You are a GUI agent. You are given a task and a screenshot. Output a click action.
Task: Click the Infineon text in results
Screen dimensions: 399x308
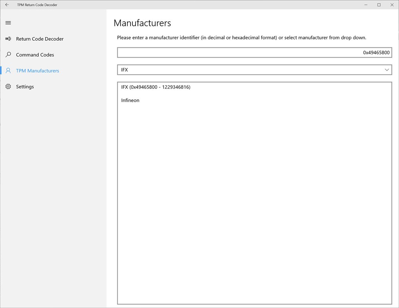tap(130, 100)
